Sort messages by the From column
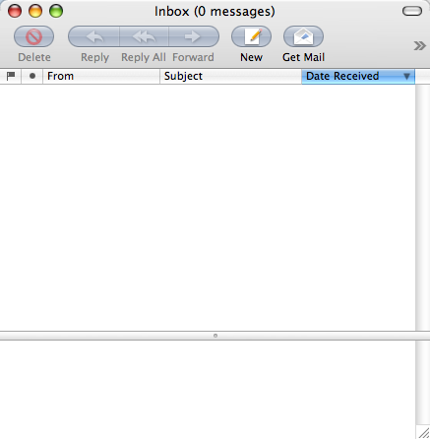Screen dimensions: 430x439 click(101, 76)
